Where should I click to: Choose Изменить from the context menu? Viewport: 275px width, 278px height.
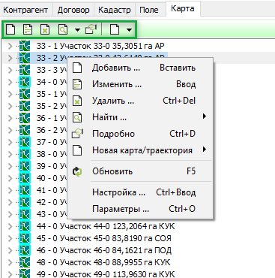tap(140, 84)
